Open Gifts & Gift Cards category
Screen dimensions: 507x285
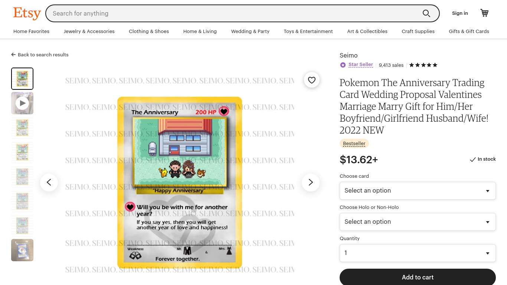click(469, 32)
